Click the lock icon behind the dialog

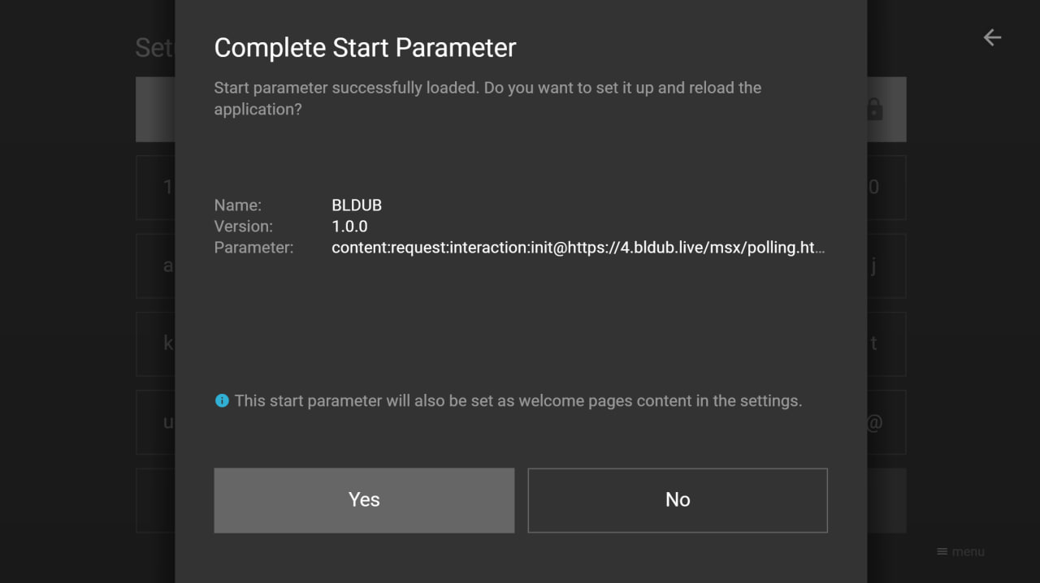coord(874,109)
